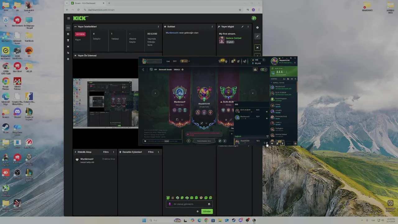Screen dimensions: 398x224
Task: Edit stream info with the pencil icon
Action: pyautogui.click(x=243, y=27)
